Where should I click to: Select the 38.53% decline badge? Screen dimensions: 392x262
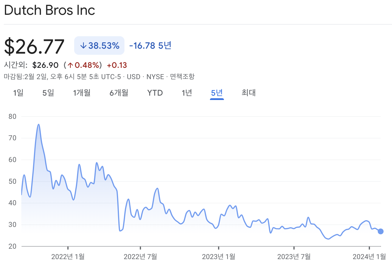tap(99, 46)
